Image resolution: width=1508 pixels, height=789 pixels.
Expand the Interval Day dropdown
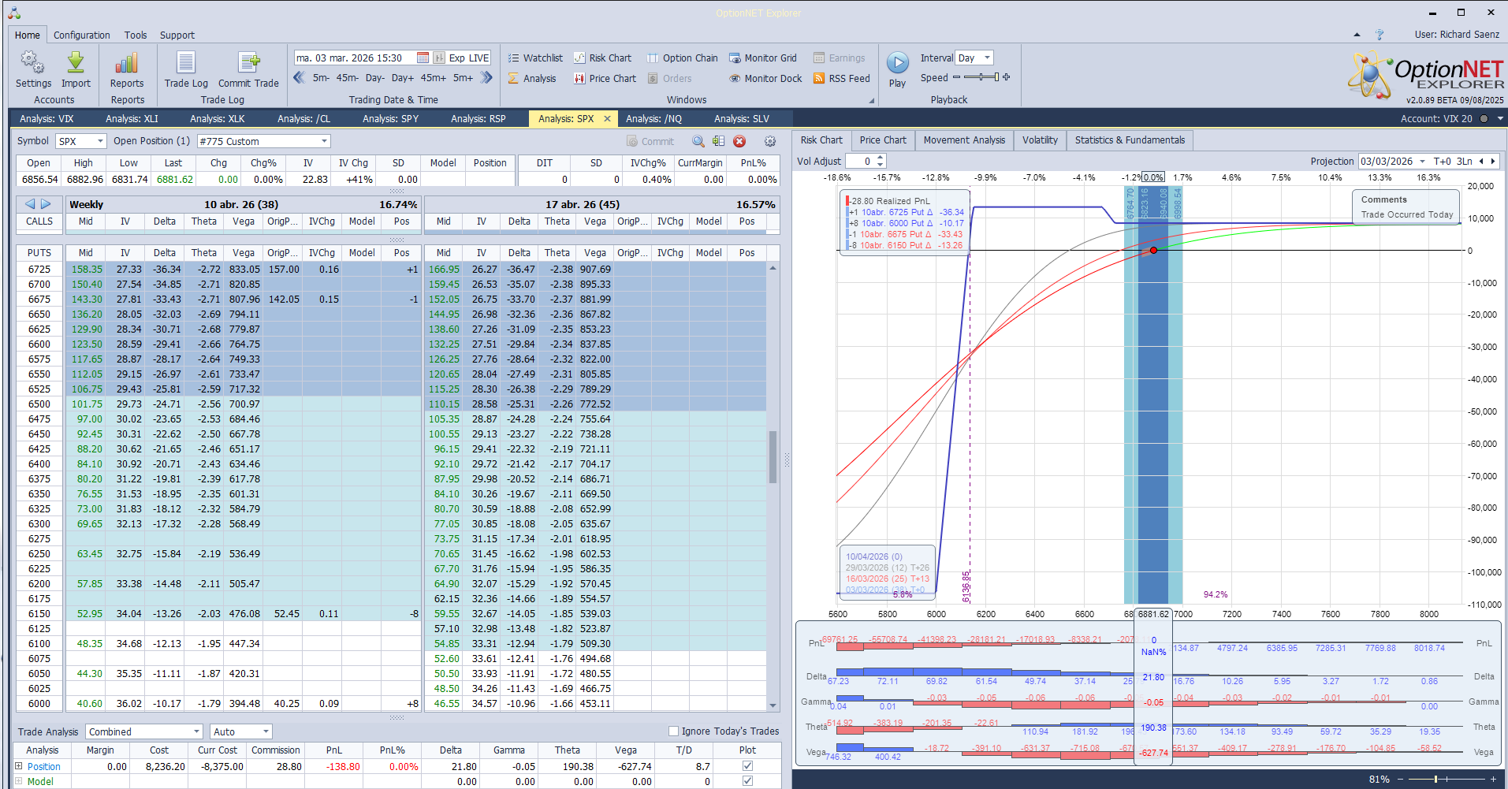point(987,58)
